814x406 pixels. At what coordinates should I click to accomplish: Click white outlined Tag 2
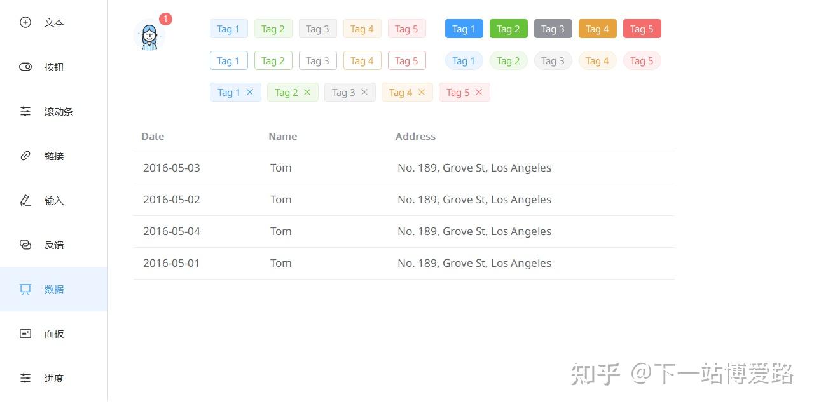(273, 60)
